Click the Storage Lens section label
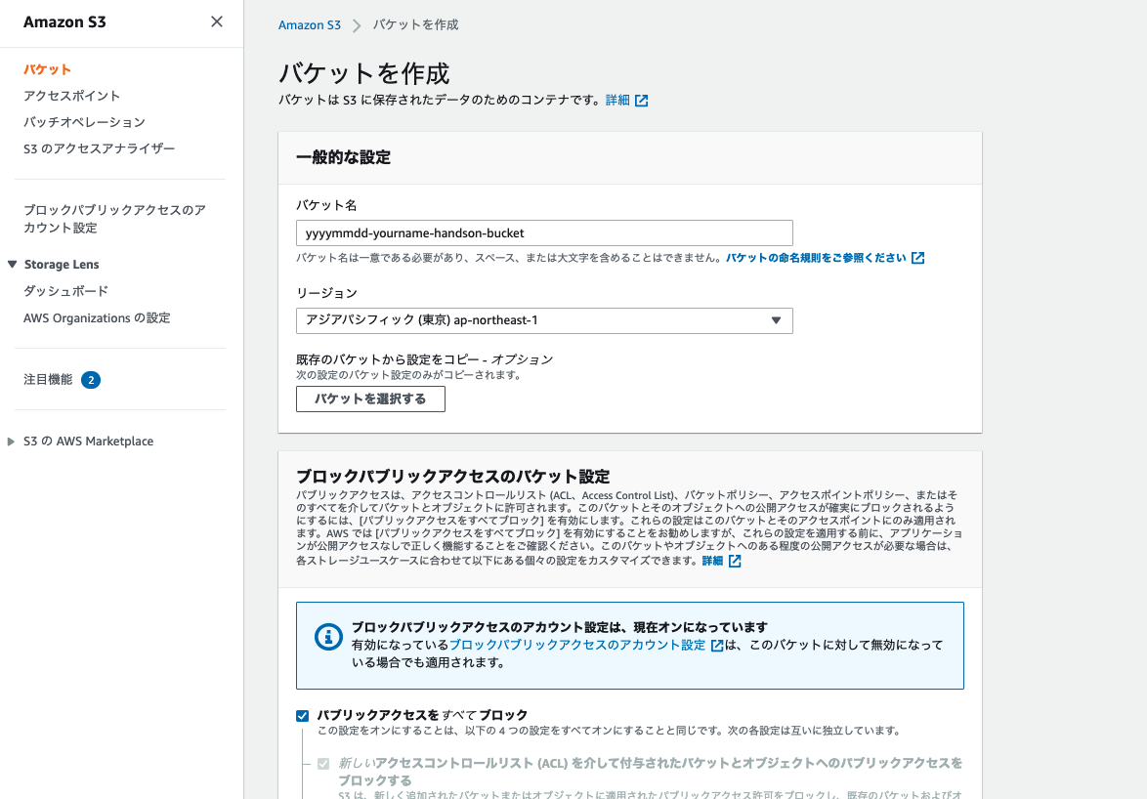This screenshot has height=799, width=1147. (x=62, y=265)
